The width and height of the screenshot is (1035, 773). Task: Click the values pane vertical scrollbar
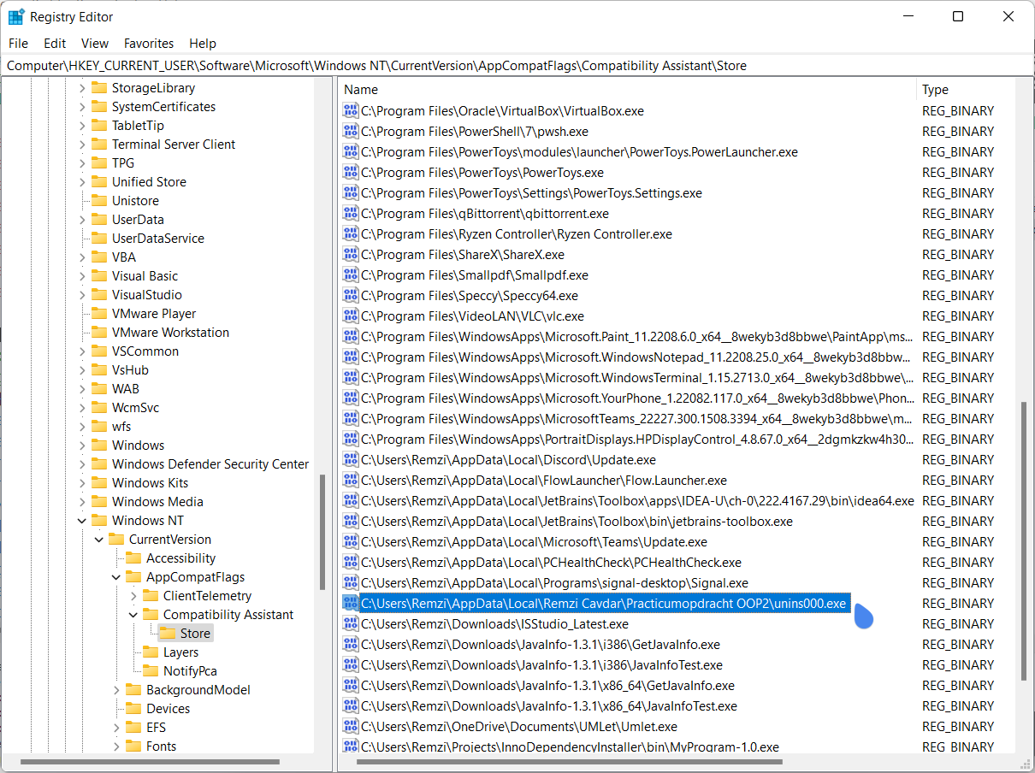tap(1022, 542)
